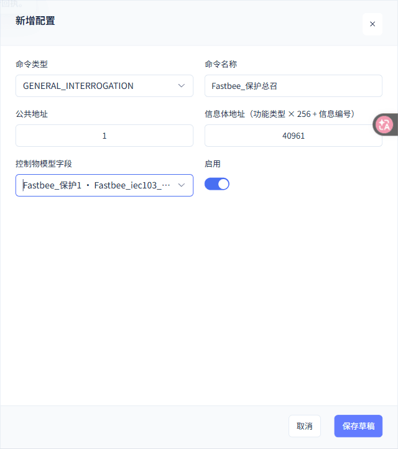Click the 控制物模型字段 label

(44, 164)
